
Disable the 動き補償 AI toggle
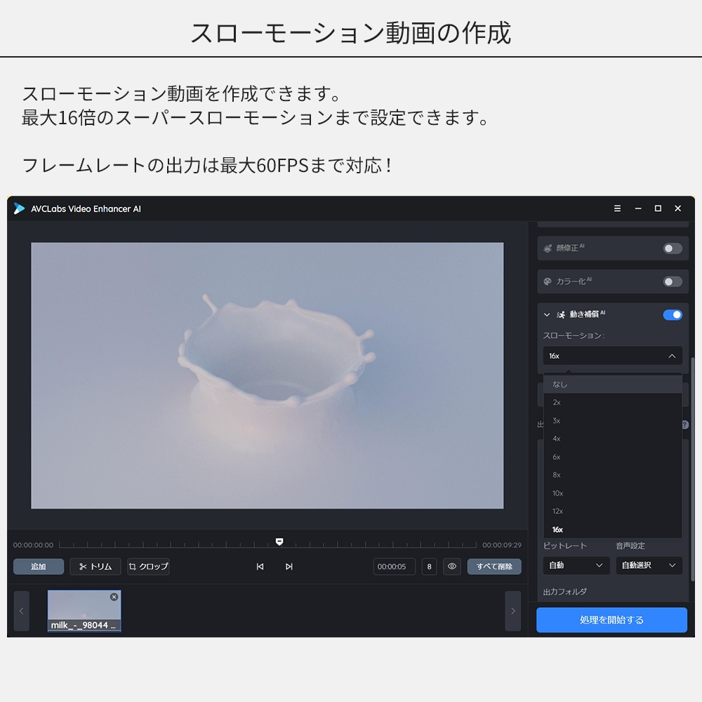[672, 314]
